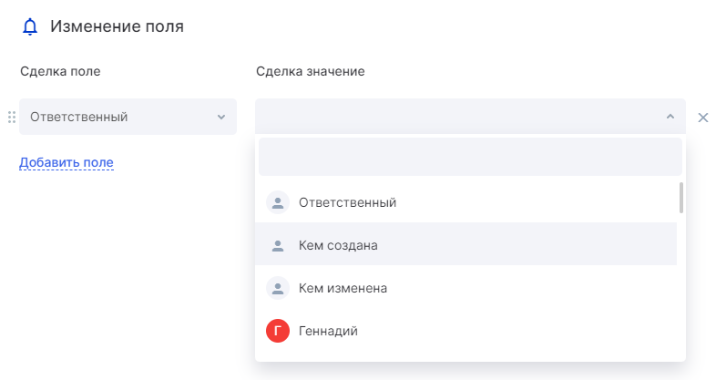Image resolution: width=716 pixels, height=380 pixels.
Task: Click the Сделка значение column label
Action: coord(310,71)
